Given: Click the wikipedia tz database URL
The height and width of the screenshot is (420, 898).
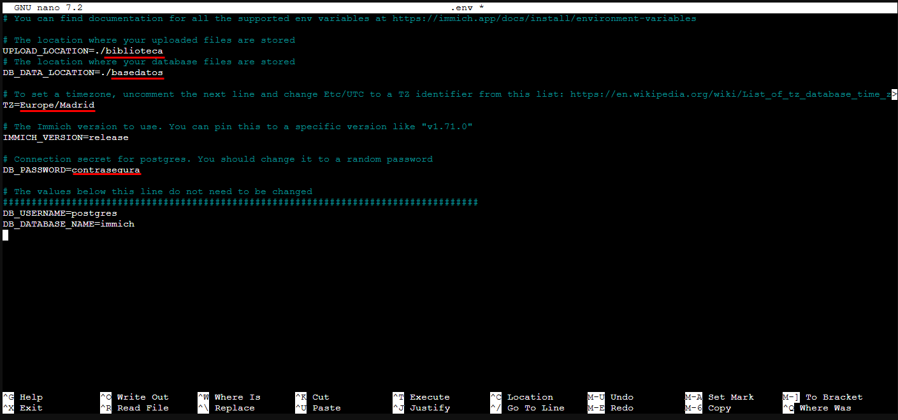Looking at the screenshot, I should point(730,94).
